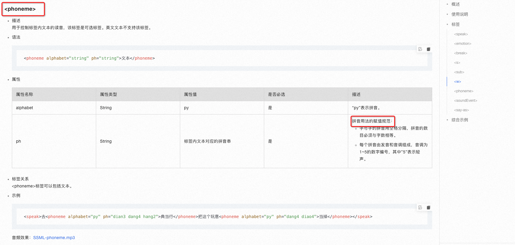
Task: Go to <say-as> section in outline
Action: click(x=462, y=110)
